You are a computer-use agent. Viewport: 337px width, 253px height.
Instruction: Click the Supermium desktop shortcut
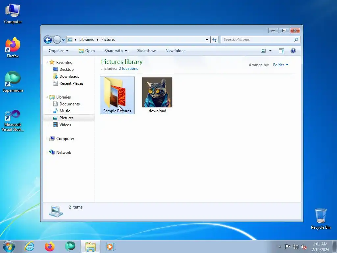click(13, 82)
